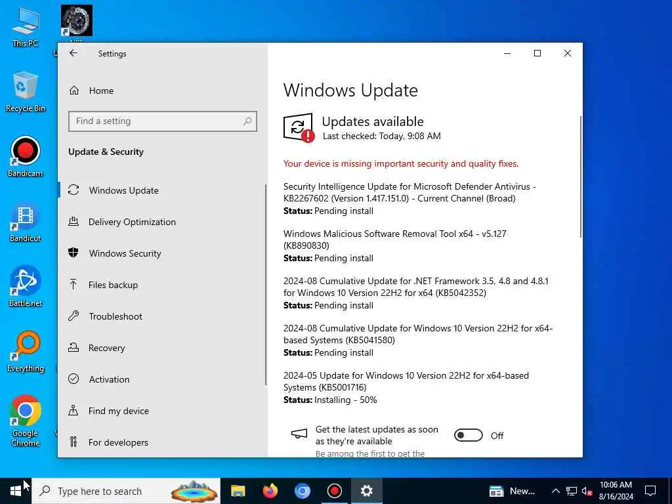Open the Chromium taskbar icon
The image size is (672, 504).
pos(302,491)
